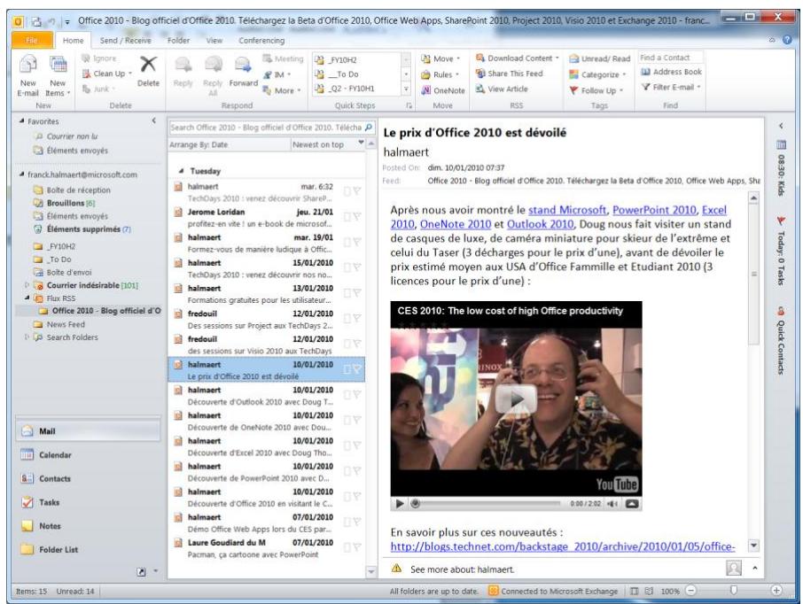Click the Find a Contact field
Screen dimensions: 803x604
click(670, 58)
